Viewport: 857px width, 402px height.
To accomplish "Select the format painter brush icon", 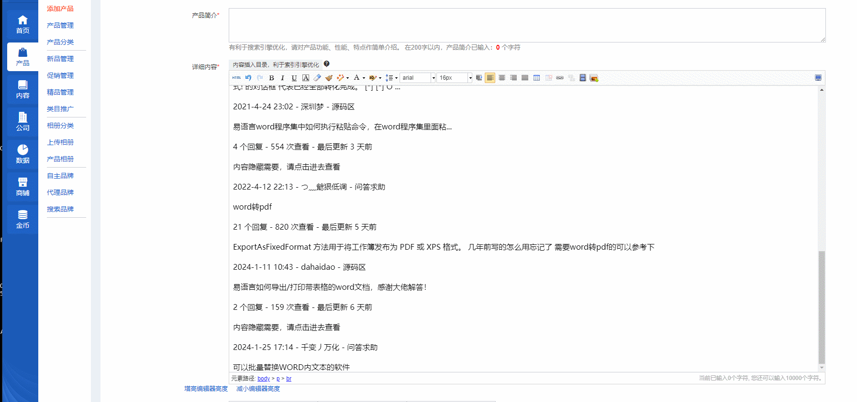I will tap(329, 78).
